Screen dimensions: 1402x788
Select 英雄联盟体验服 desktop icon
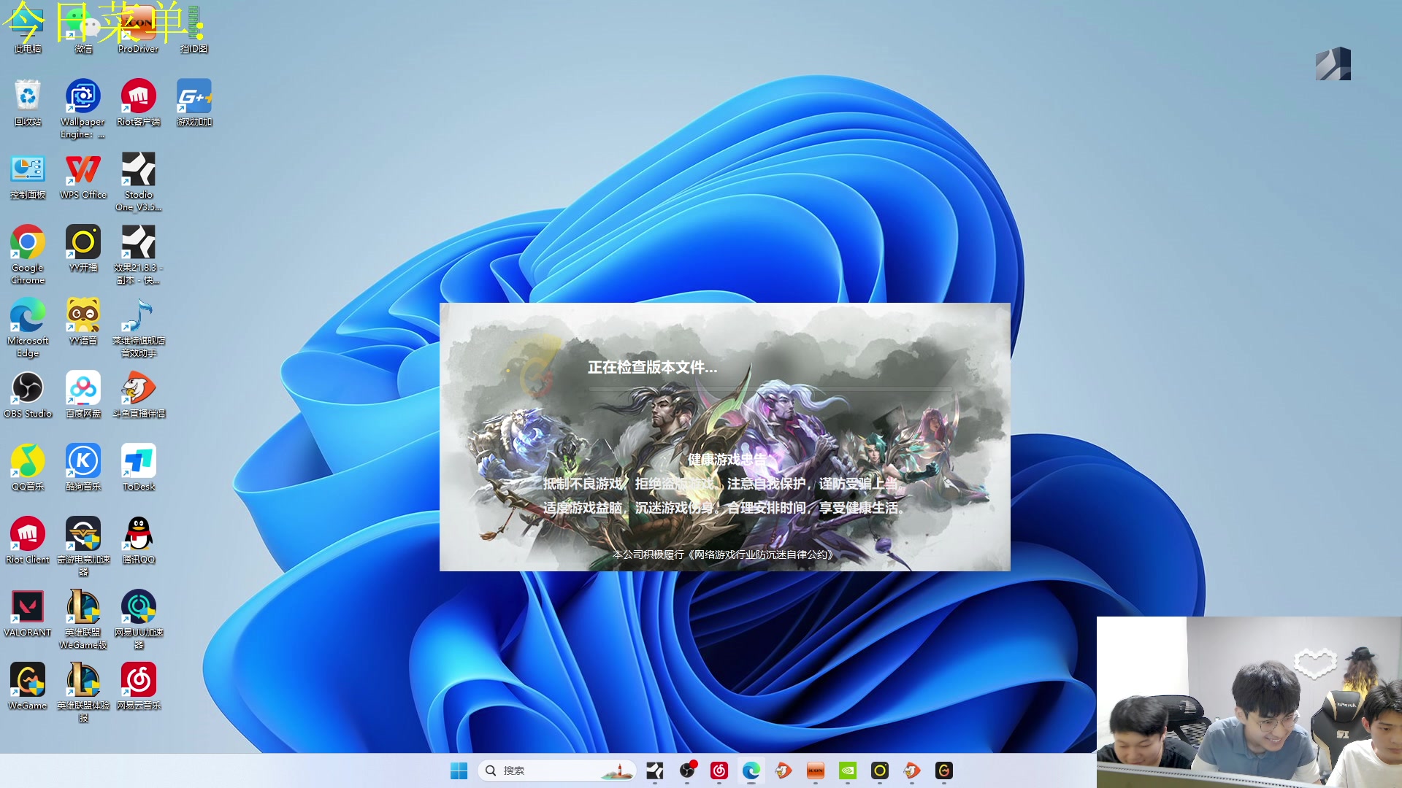click(x=83, y=692)
